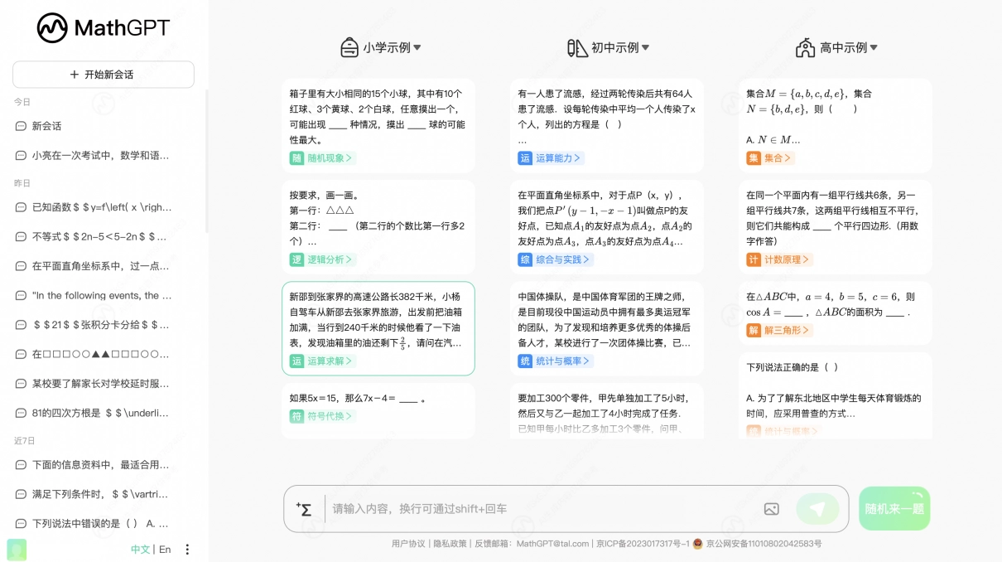Open the 81的四次方根是 chat history item
This screenshot has height=562, width=1002.
pos(100,413)
